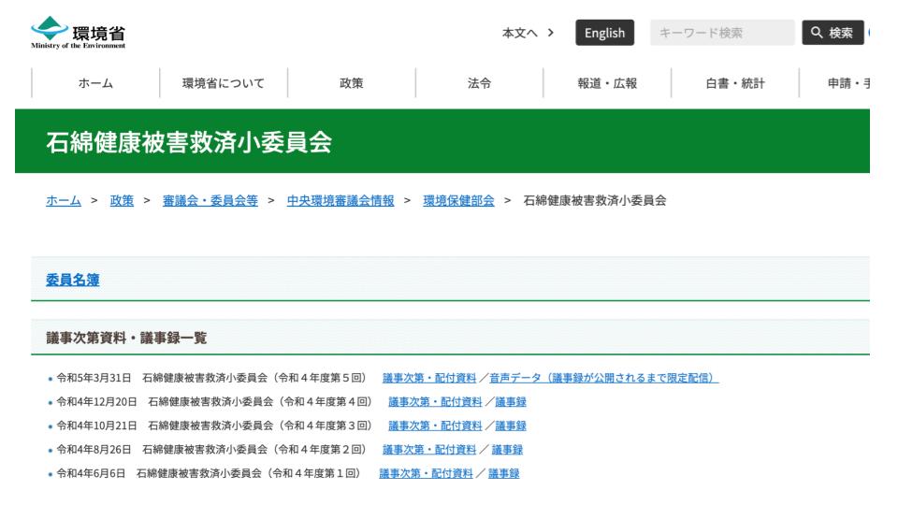Select the text 令和5年3月31日 in the list
898x505 pixels.
94,378
